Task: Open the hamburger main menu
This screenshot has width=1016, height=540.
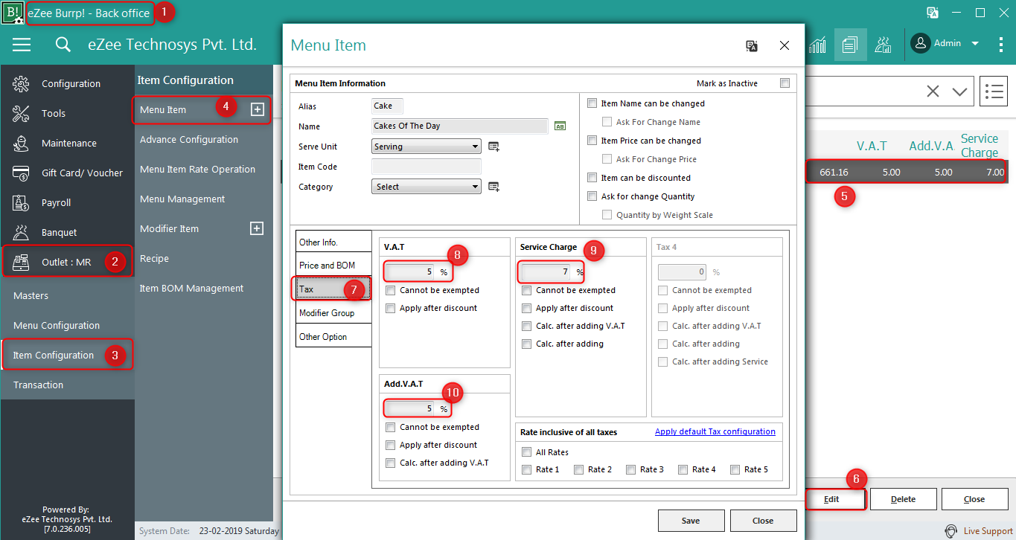Action: (x=22, y=45)
